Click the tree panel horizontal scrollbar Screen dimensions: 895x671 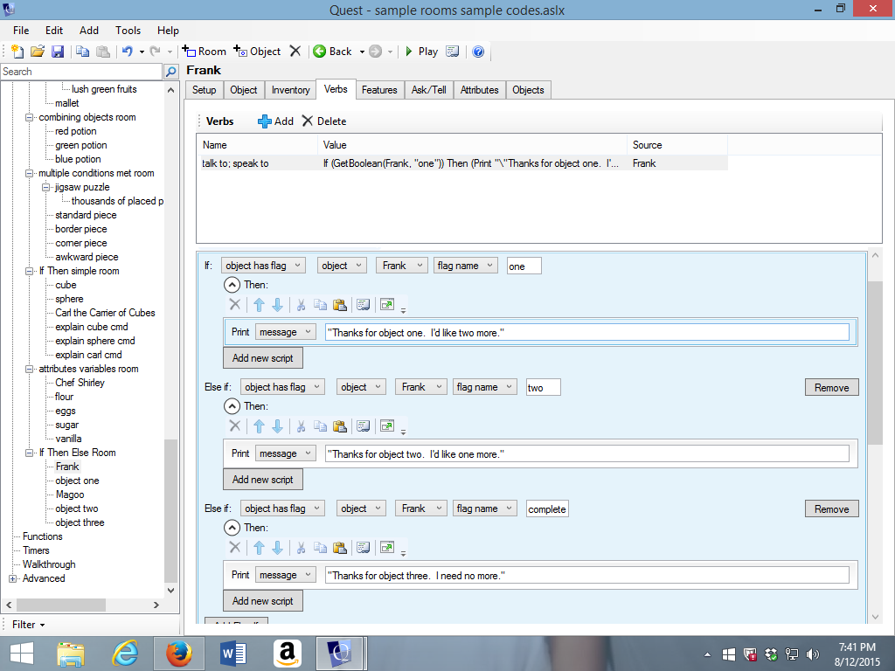click(x=61, y=605)
